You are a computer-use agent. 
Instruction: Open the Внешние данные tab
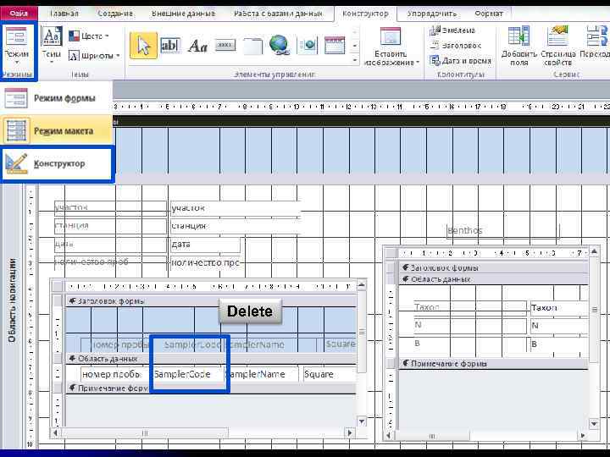coord(183,14)
